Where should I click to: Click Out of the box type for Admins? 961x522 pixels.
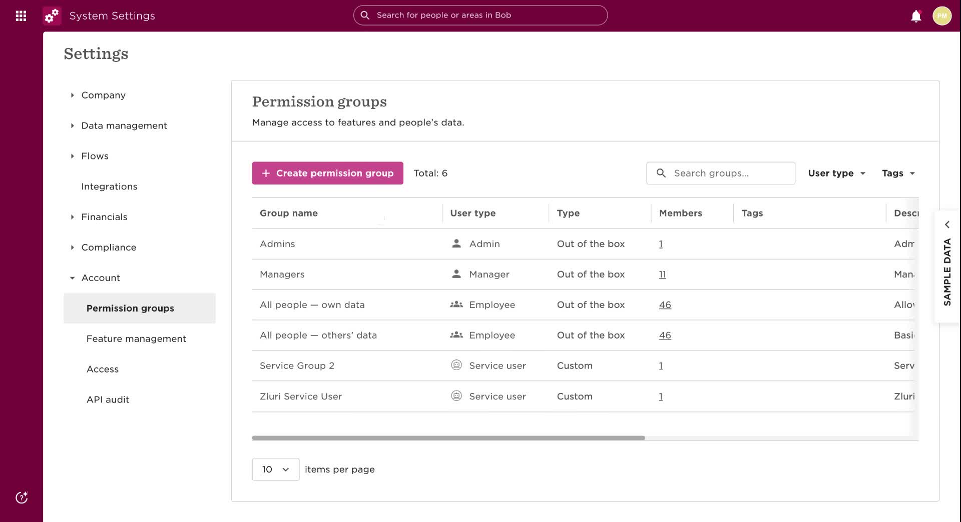point(591,244)
